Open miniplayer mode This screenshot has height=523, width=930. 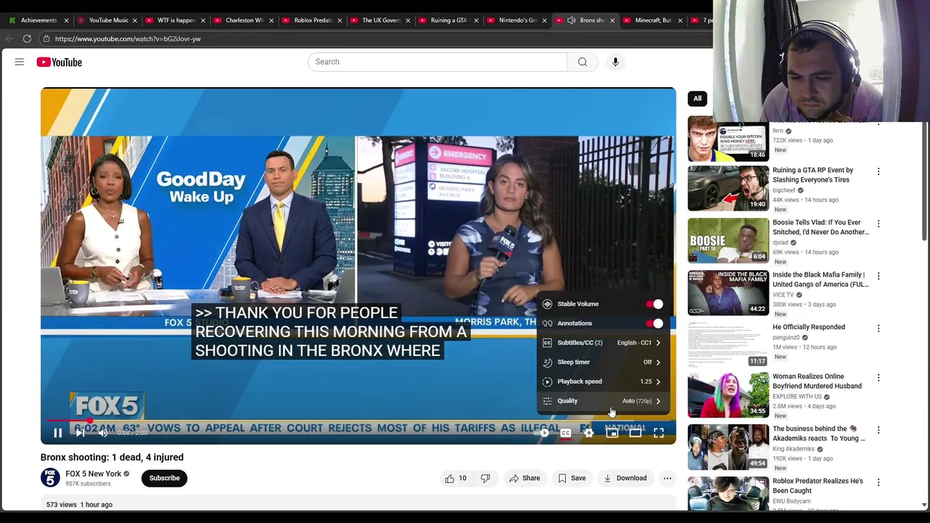(x=612, y=433)
